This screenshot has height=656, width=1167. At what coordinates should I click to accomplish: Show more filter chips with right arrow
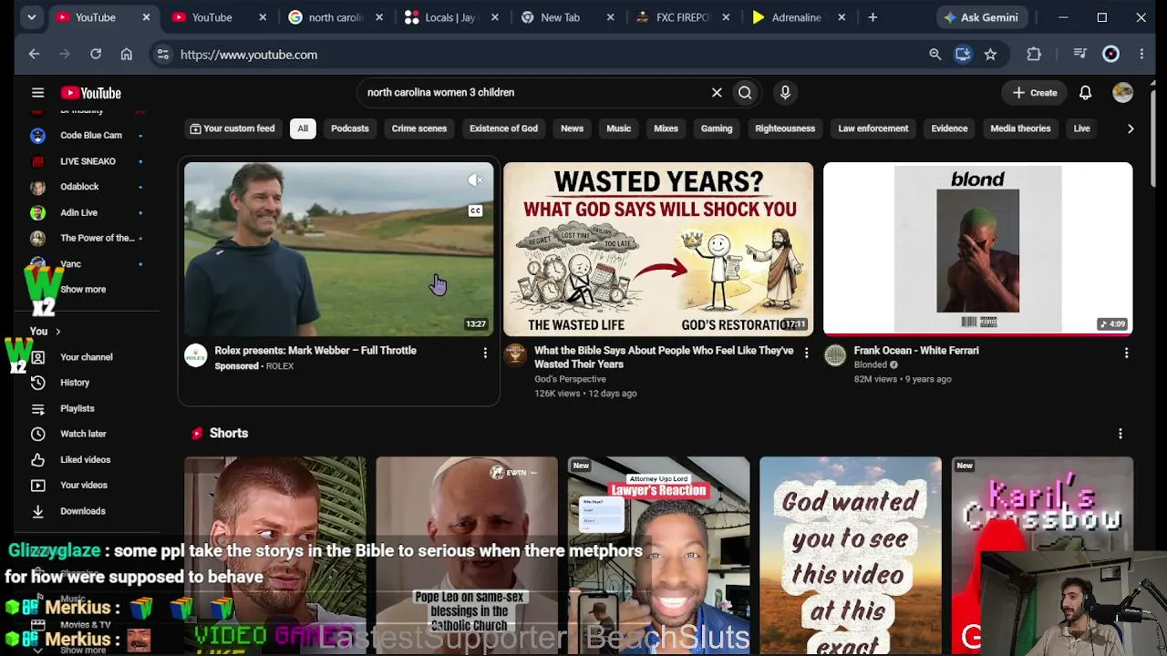pos(1131,128)
